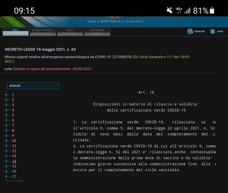
Task: Open the Avviso di rettifica tab
Action: click(43, 32)
